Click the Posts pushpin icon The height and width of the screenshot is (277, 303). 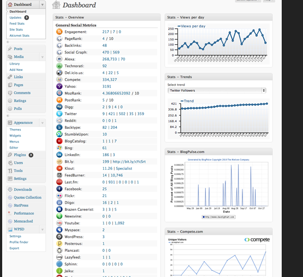[10, 49]
